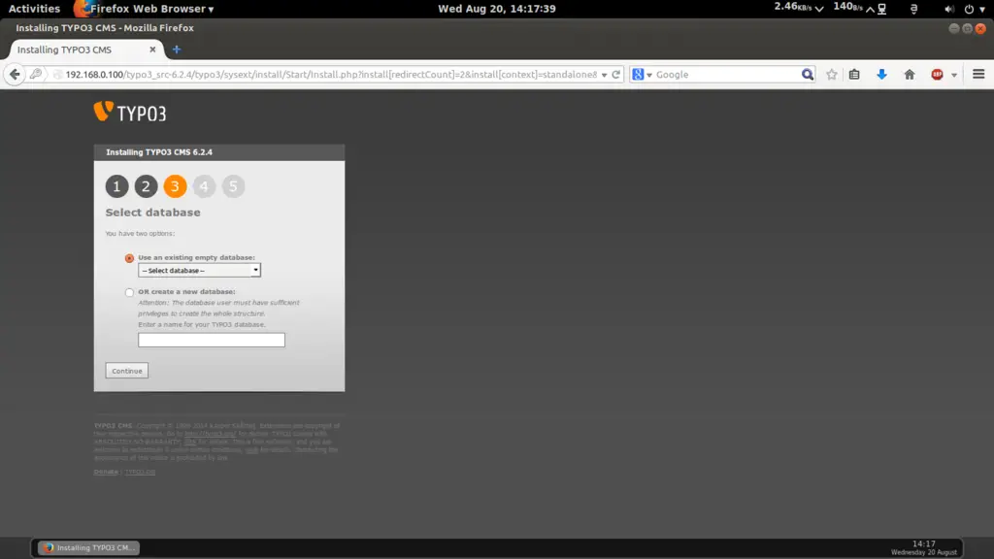Screen dimensions: 994x559
Task: Open the TYPO3.org footer link
Action: (x=140, y=472)
